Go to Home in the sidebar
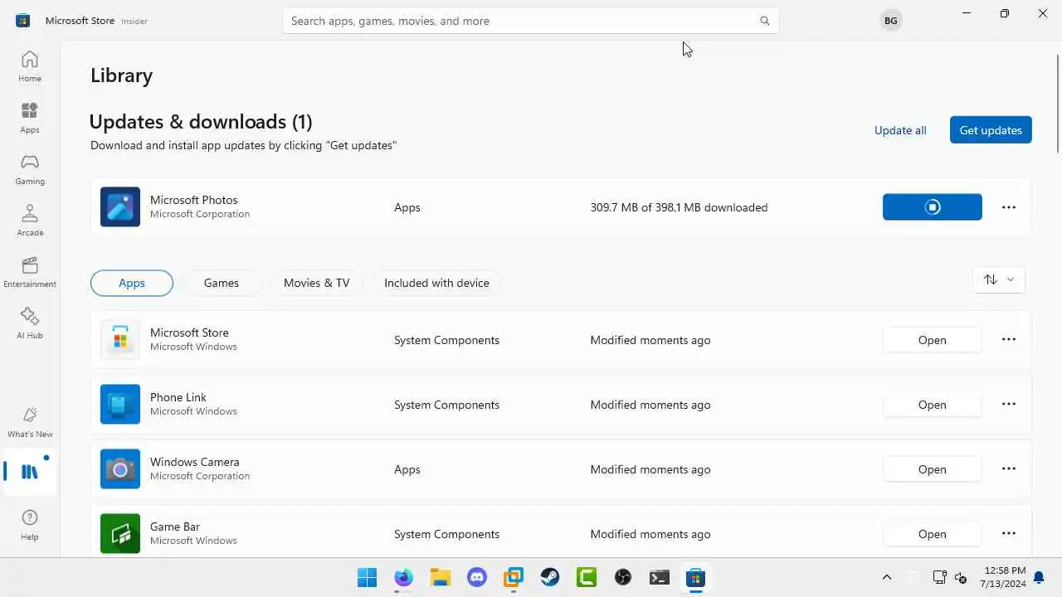Image resolution: width=1062 pixels, height=597 pixels. click(x=30, y=66)
